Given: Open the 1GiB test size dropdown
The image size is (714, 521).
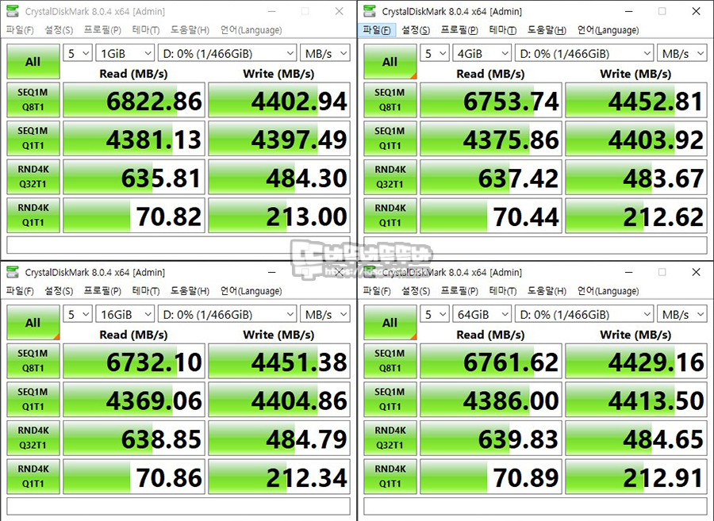Looking at the screenshot, I should 125,53.
